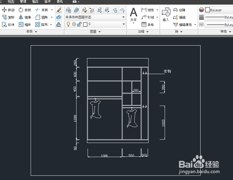233x180 pixels.
Task: Expand the Modify (修改) panel
Action: [x=32, y=32]
